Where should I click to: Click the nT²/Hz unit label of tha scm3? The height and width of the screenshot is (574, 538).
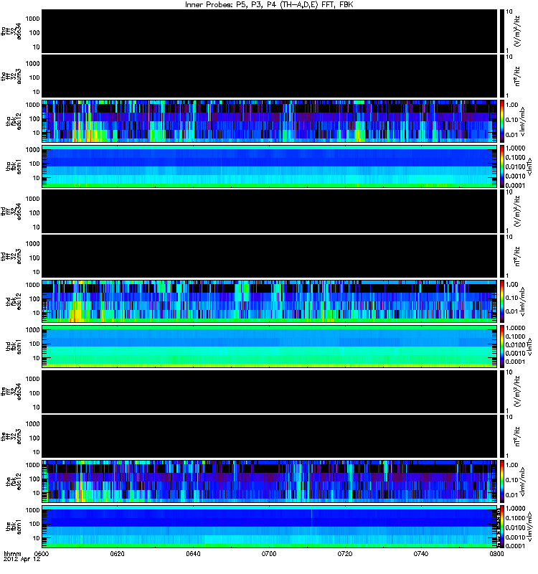pyautogui.click(x=517, y=76)
